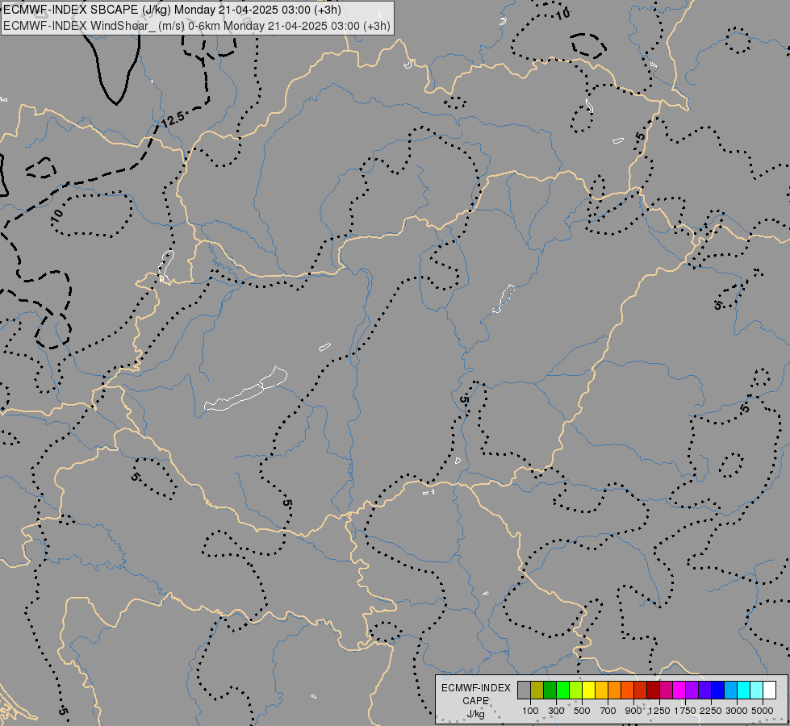This screenshot has width=790, height=726.
Task: Click the pure yellow legend swatch
Action: (x=588, y=690)
